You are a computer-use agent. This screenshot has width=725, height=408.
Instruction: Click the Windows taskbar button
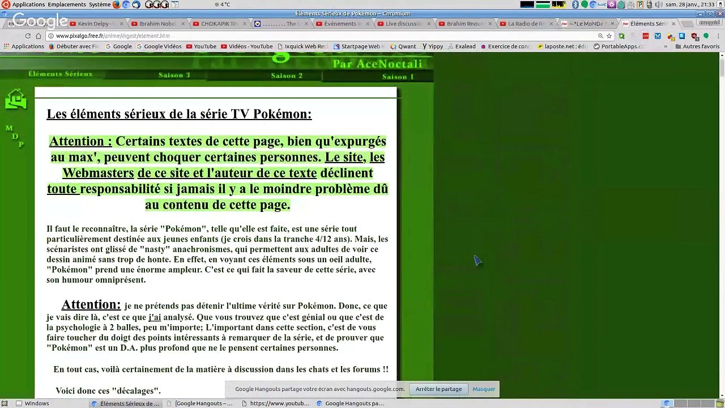click(x=33, y=403)
